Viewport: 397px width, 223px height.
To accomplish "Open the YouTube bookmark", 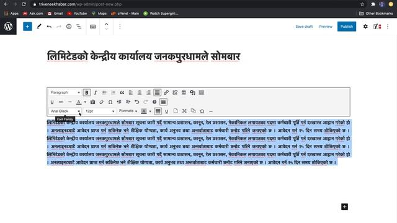I will click(77, 14).
